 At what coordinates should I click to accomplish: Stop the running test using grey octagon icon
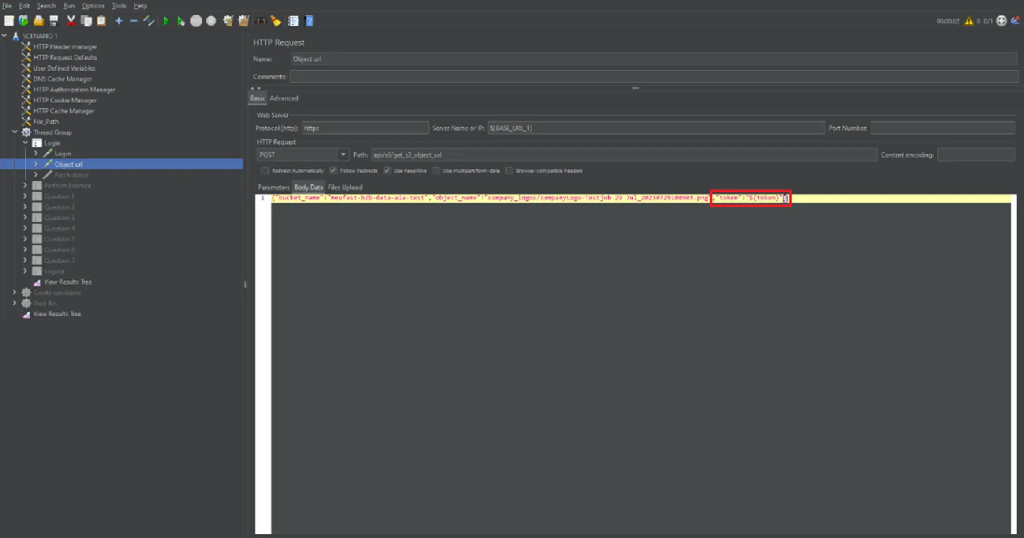196,21
